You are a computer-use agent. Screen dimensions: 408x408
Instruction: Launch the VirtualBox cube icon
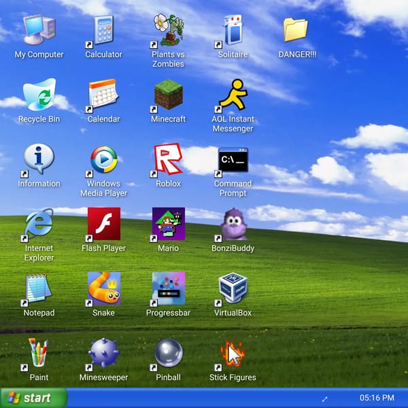click(233, 288)
